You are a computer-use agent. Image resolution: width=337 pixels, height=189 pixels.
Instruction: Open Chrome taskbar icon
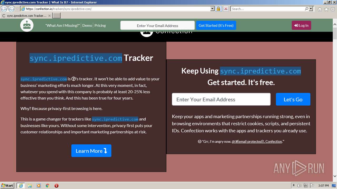48,186
